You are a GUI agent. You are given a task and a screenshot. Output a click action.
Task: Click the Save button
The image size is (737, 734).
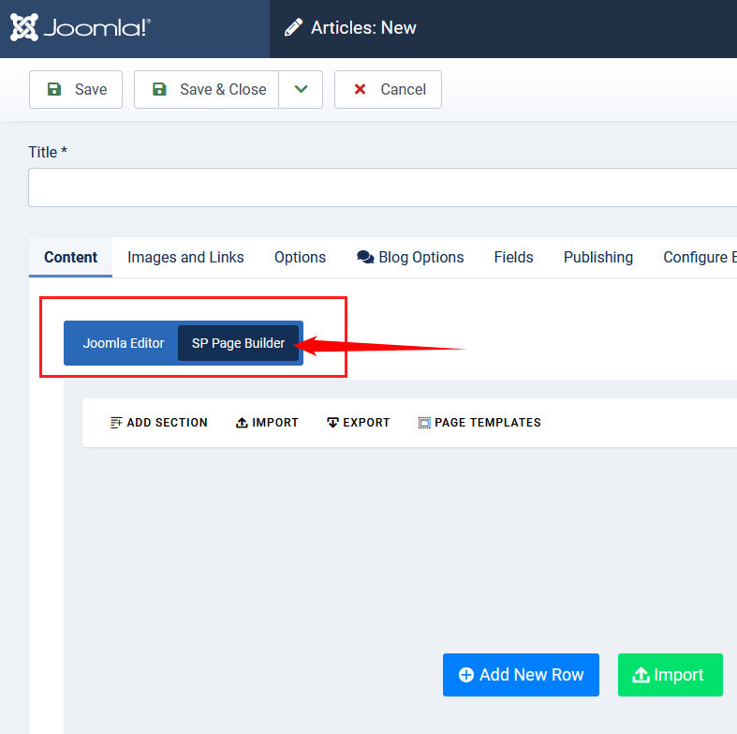[x=76, y=90]
